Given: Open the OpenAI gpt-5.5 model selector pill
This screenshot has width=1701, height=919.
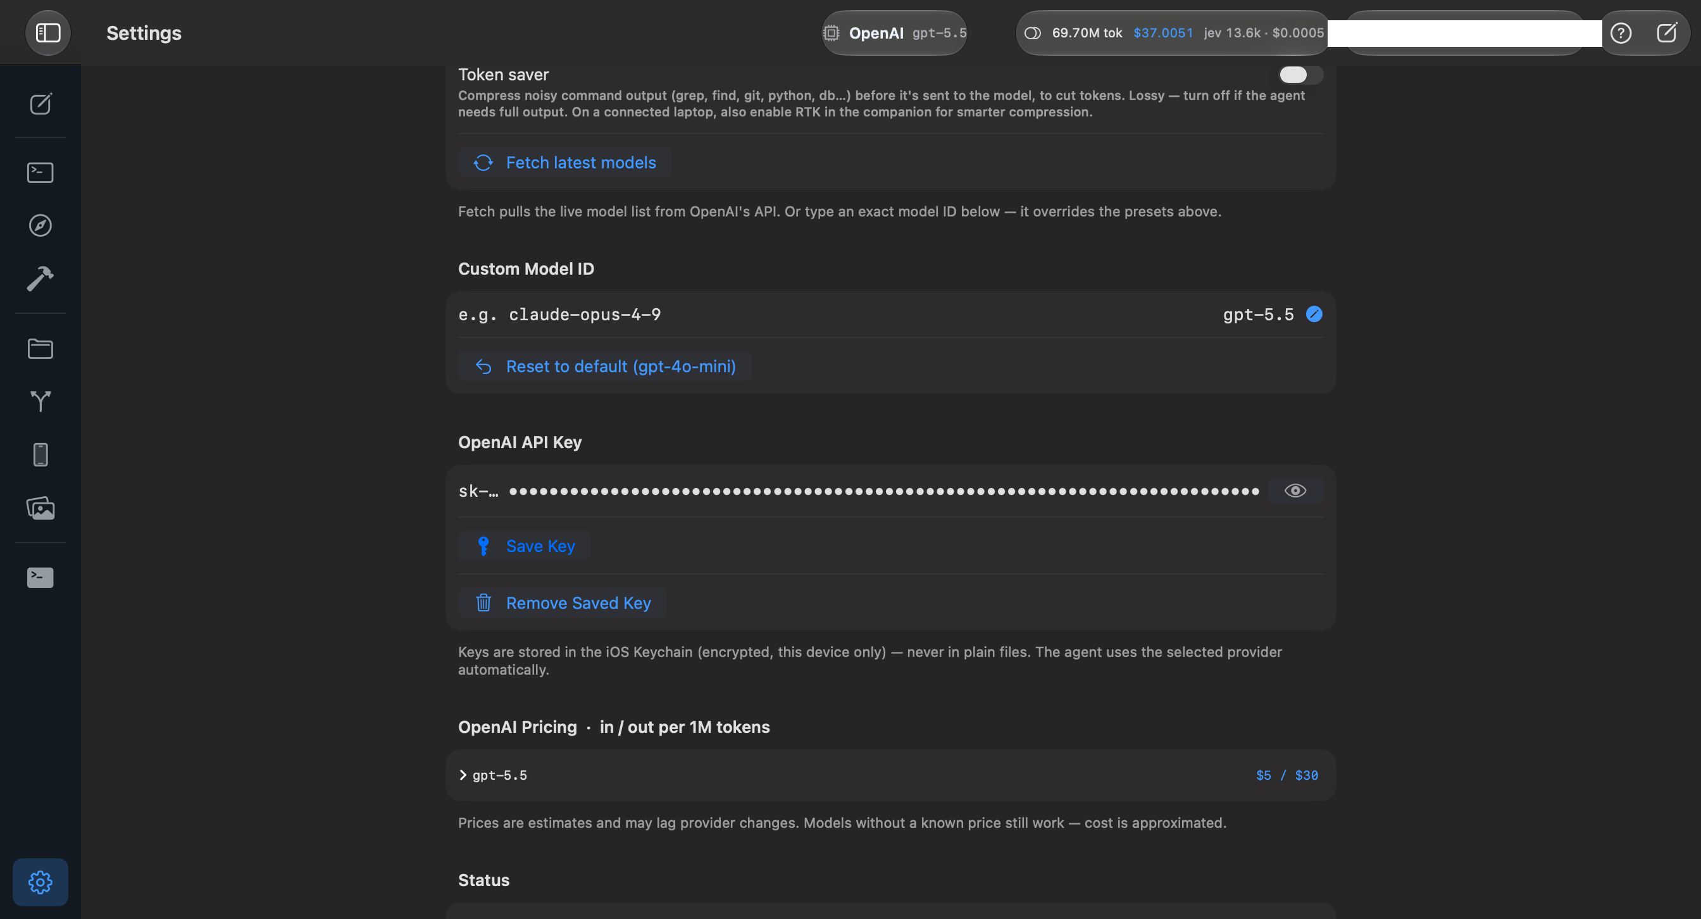Looking at the screenshot, I should [894, 33].
